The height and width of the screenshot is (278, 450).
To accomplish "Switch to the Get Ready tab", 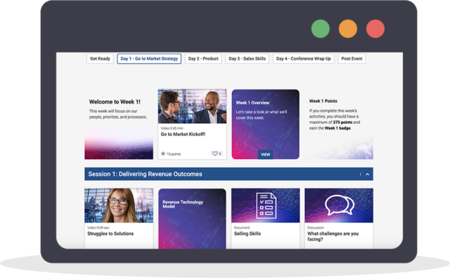I will coord(100,58).
